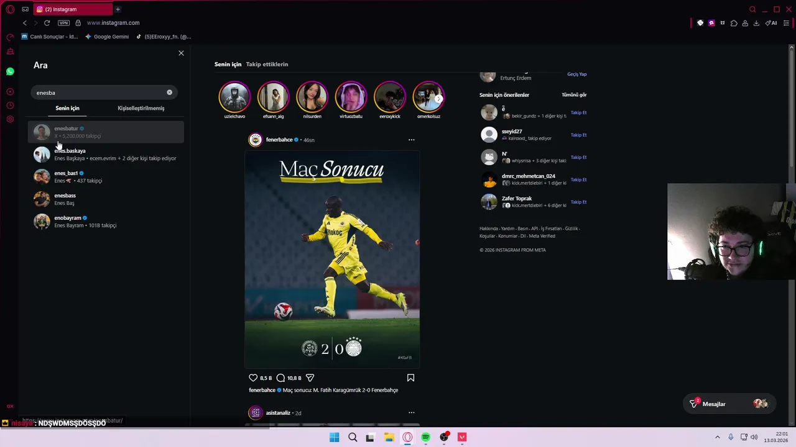View eeroxykick's story

point(390,97)
